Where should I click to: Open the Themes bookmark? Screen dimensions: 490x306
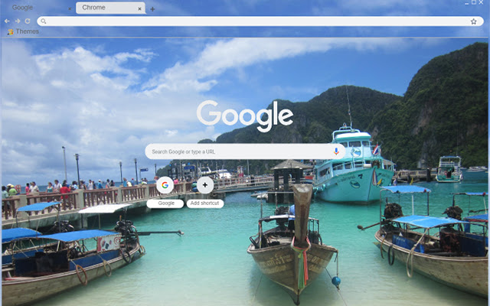[x=24, y=31]
